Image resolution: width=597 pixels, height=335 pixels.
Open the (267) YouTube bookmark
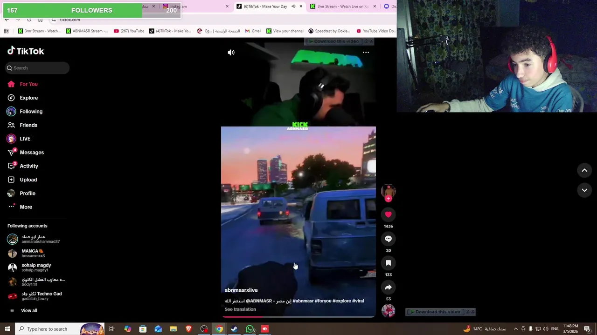click(x=129, y=31)
